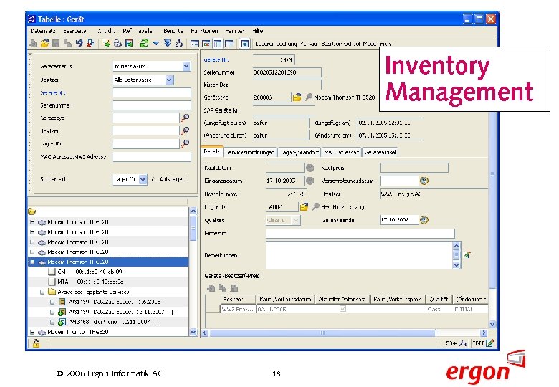Switch to the MAC Adressen tab
559x387 pixels.
[x=341, y=152]
